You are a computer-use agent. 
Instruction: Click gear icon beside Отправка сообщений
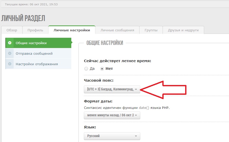10,53
